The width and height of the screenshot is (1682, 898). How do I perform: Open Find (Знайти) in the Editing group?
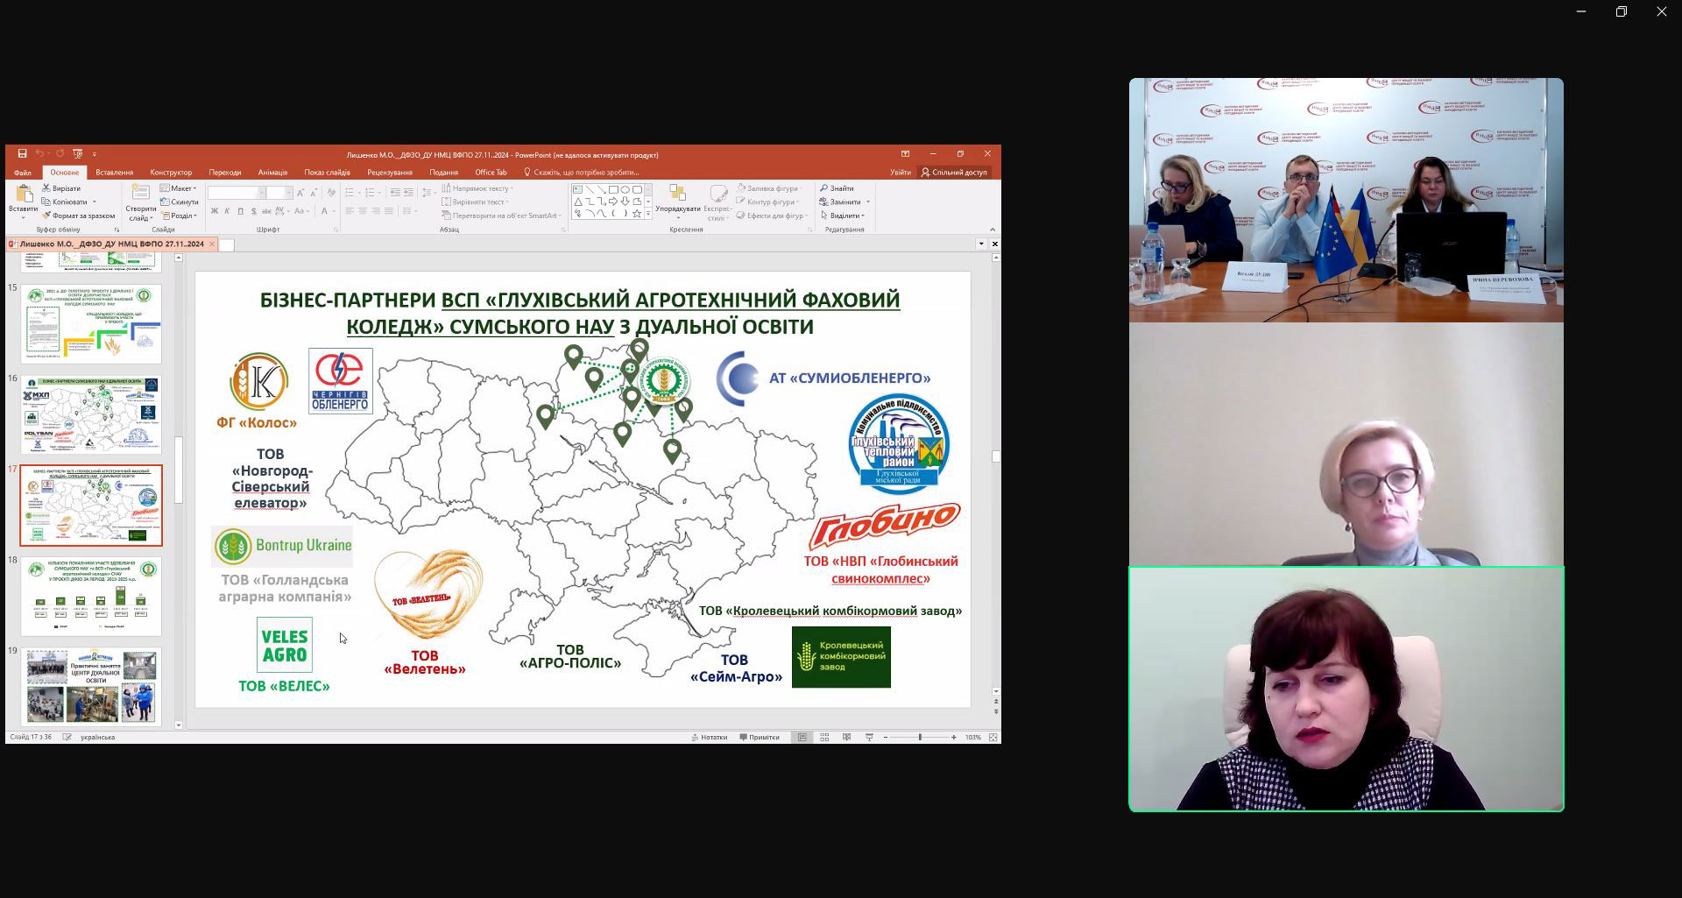pyautogui.click(x=837, y=188)
